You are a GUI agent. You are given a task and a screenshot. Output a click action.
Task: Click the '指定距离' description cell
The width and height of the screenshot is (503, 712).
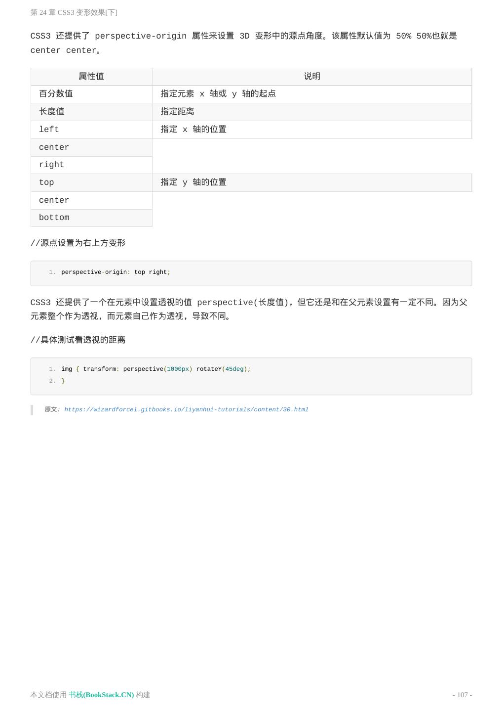(x=312, y=112)
